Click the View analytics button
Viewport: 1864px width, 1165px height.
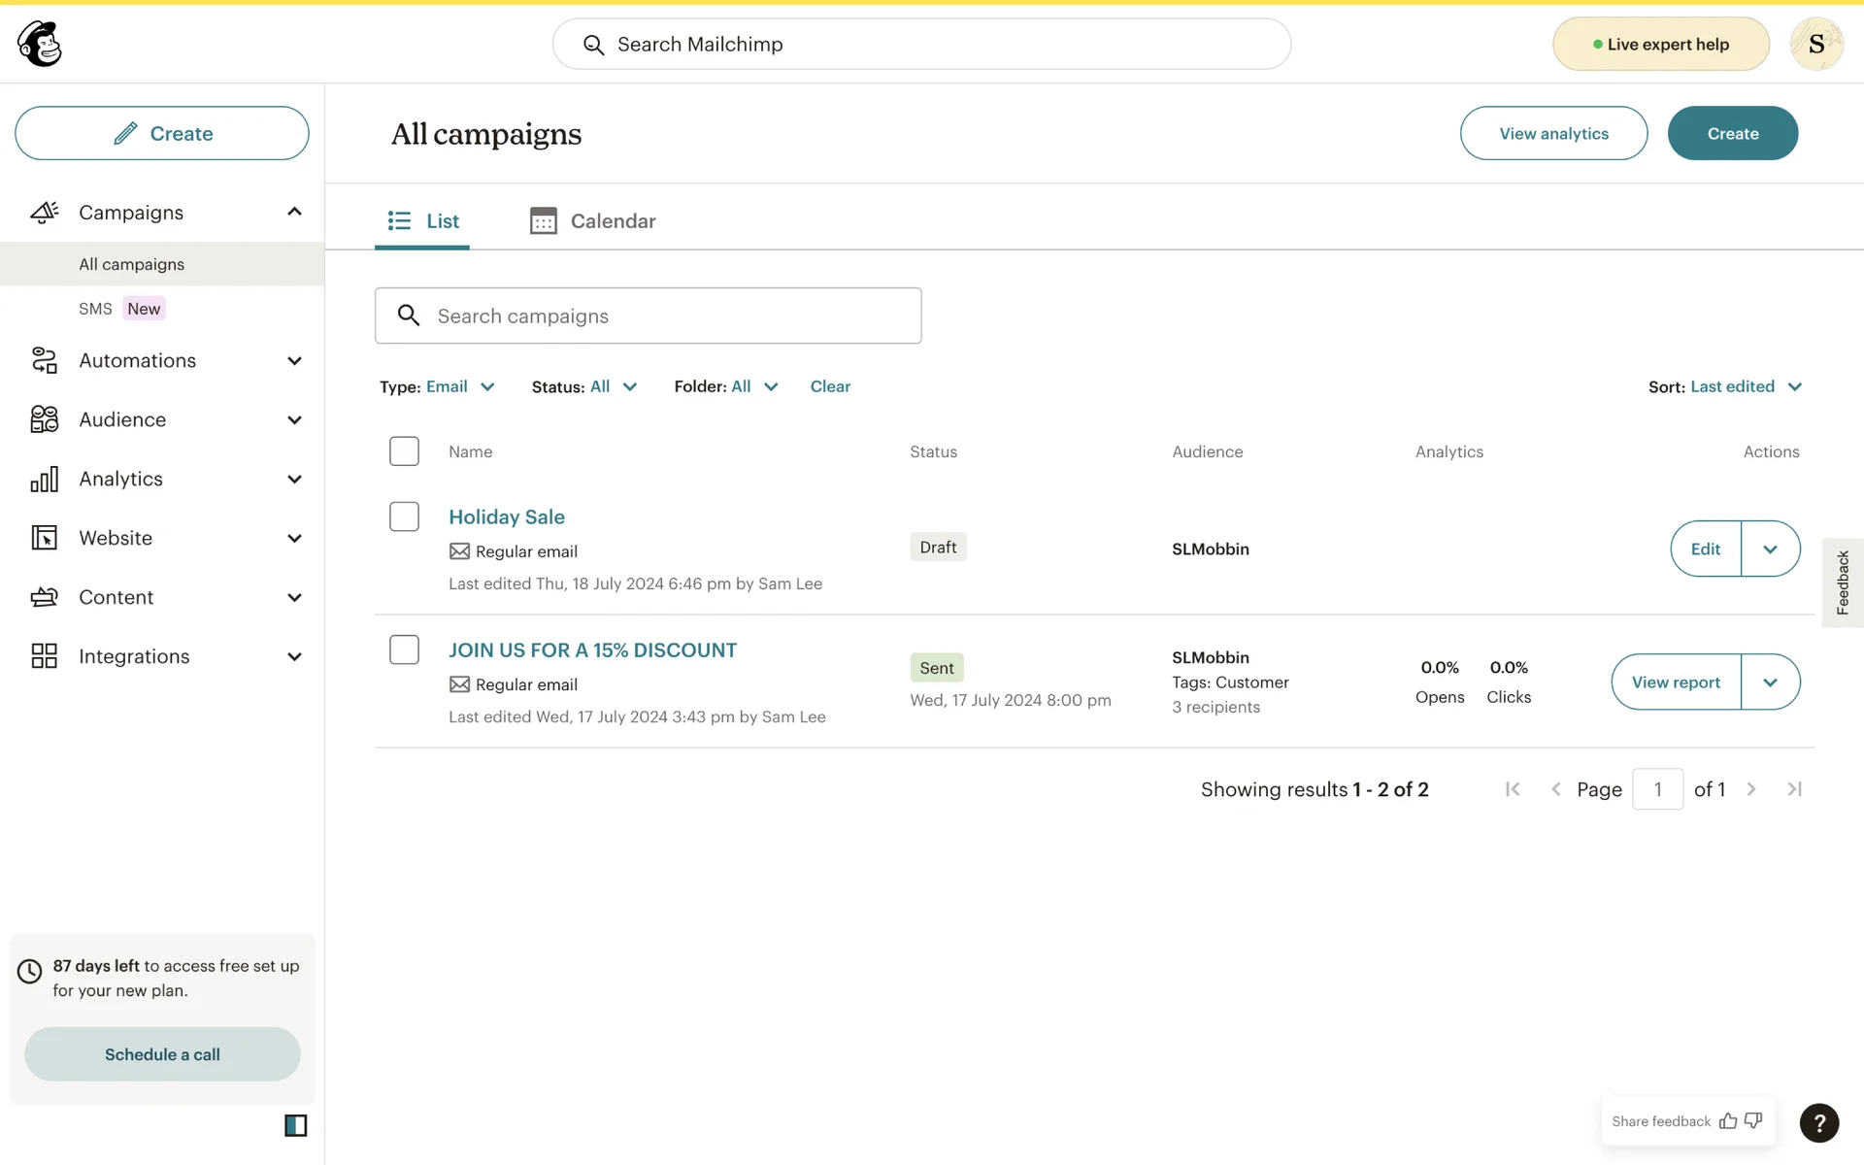coord(1553,133)
